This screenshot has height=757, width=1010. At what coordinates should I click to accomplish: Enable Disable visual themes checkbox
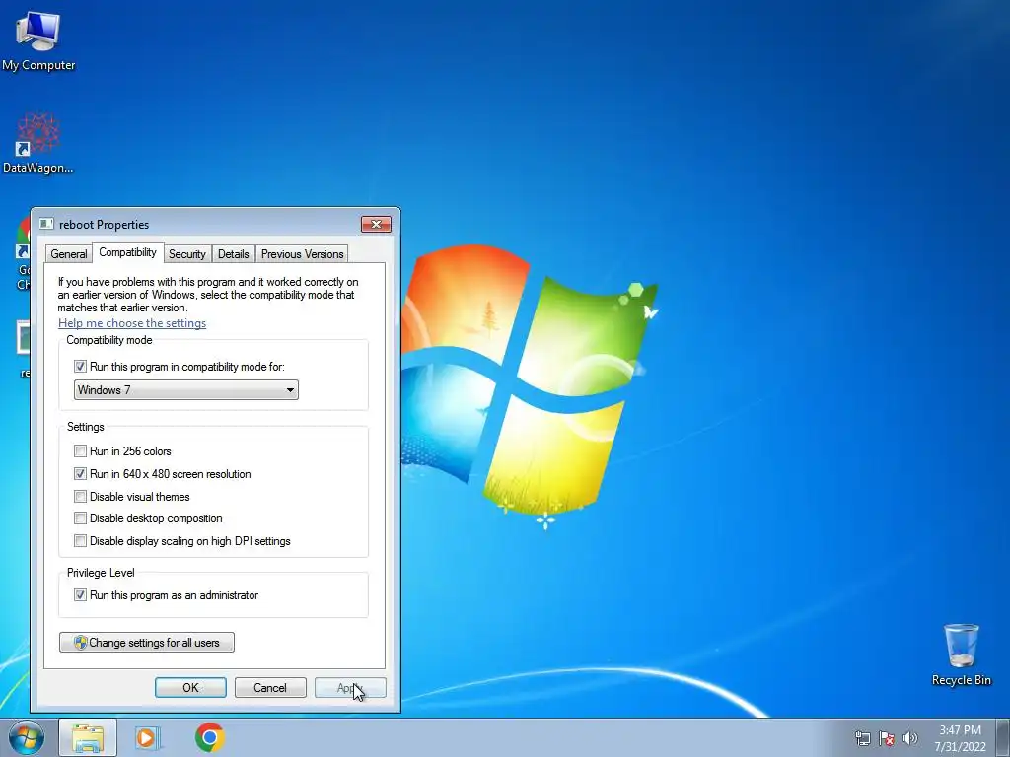click(x=80, y=497)
